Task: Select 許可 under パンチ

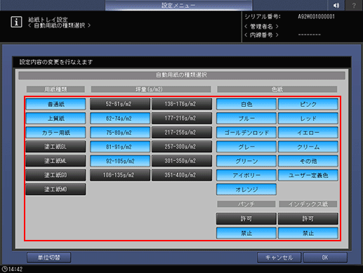Action: click(246, 219)
